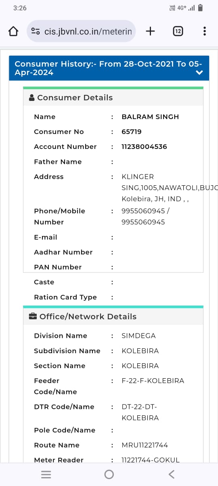This screenshot has height=486, width=218.
Task: Open a new tab with plus icon
Action: coord(150,31)
